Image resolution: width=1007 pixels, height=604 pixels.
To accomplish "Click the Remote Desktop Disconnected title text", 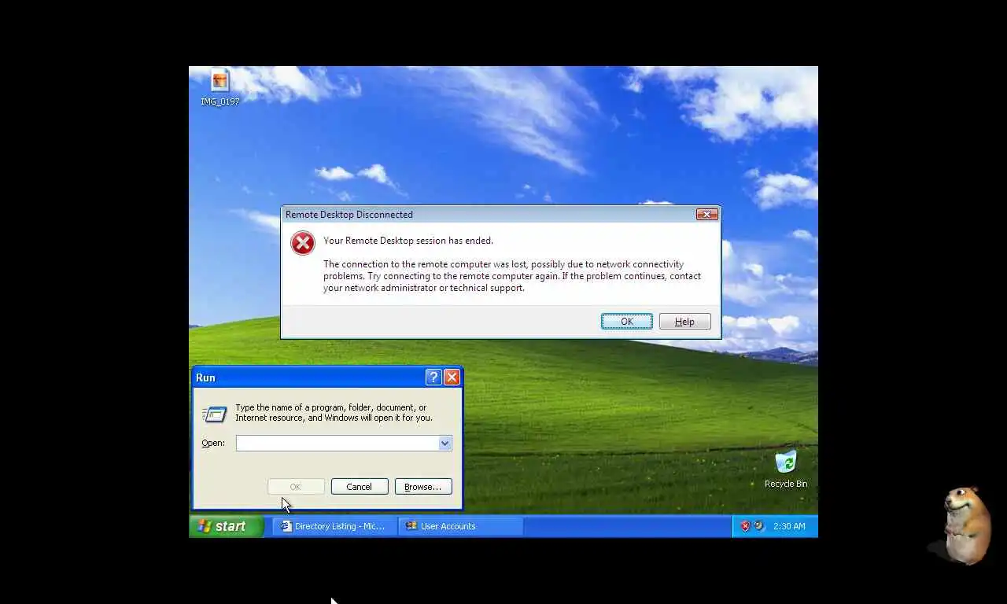I will tap(349, 215).
